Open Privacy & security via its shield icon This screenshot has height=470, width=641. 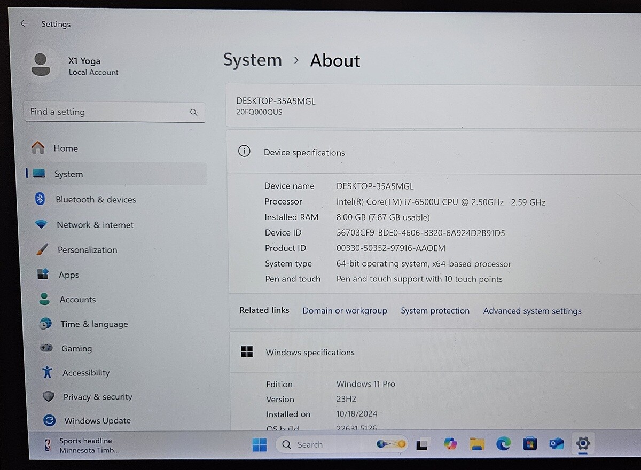coord(49,396)
